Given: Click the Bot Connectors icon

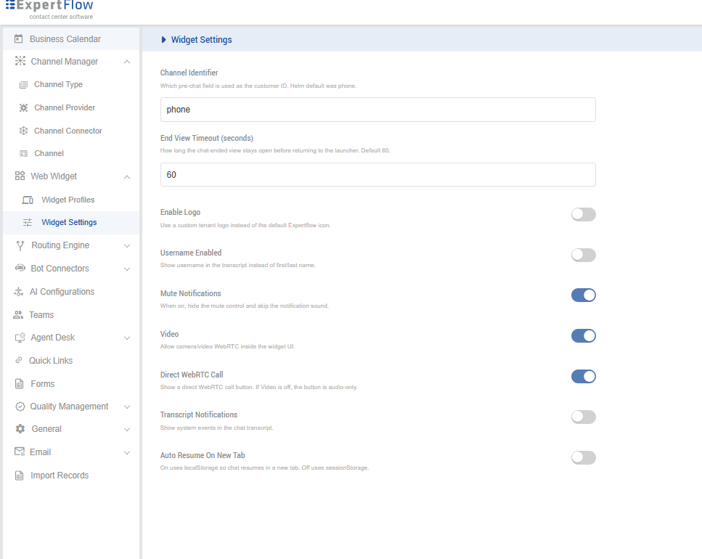Looking at the screenshot, I should [20, 268].
